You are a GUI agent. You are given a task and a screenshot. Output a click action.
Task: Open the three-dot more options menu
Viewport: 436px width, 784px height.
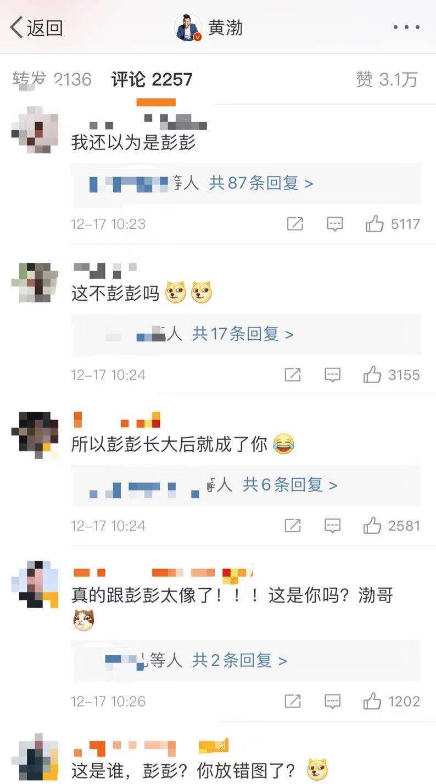pyautogui.click(x=406, y=27)
